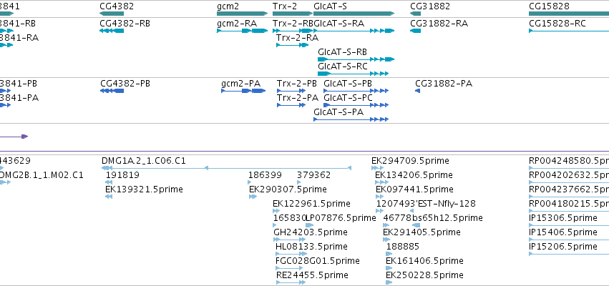Open the CG15828 gene label
Image resolution: width=609 pixels, height=286 pixels.
pyautogui.click(x=549, y=6)
